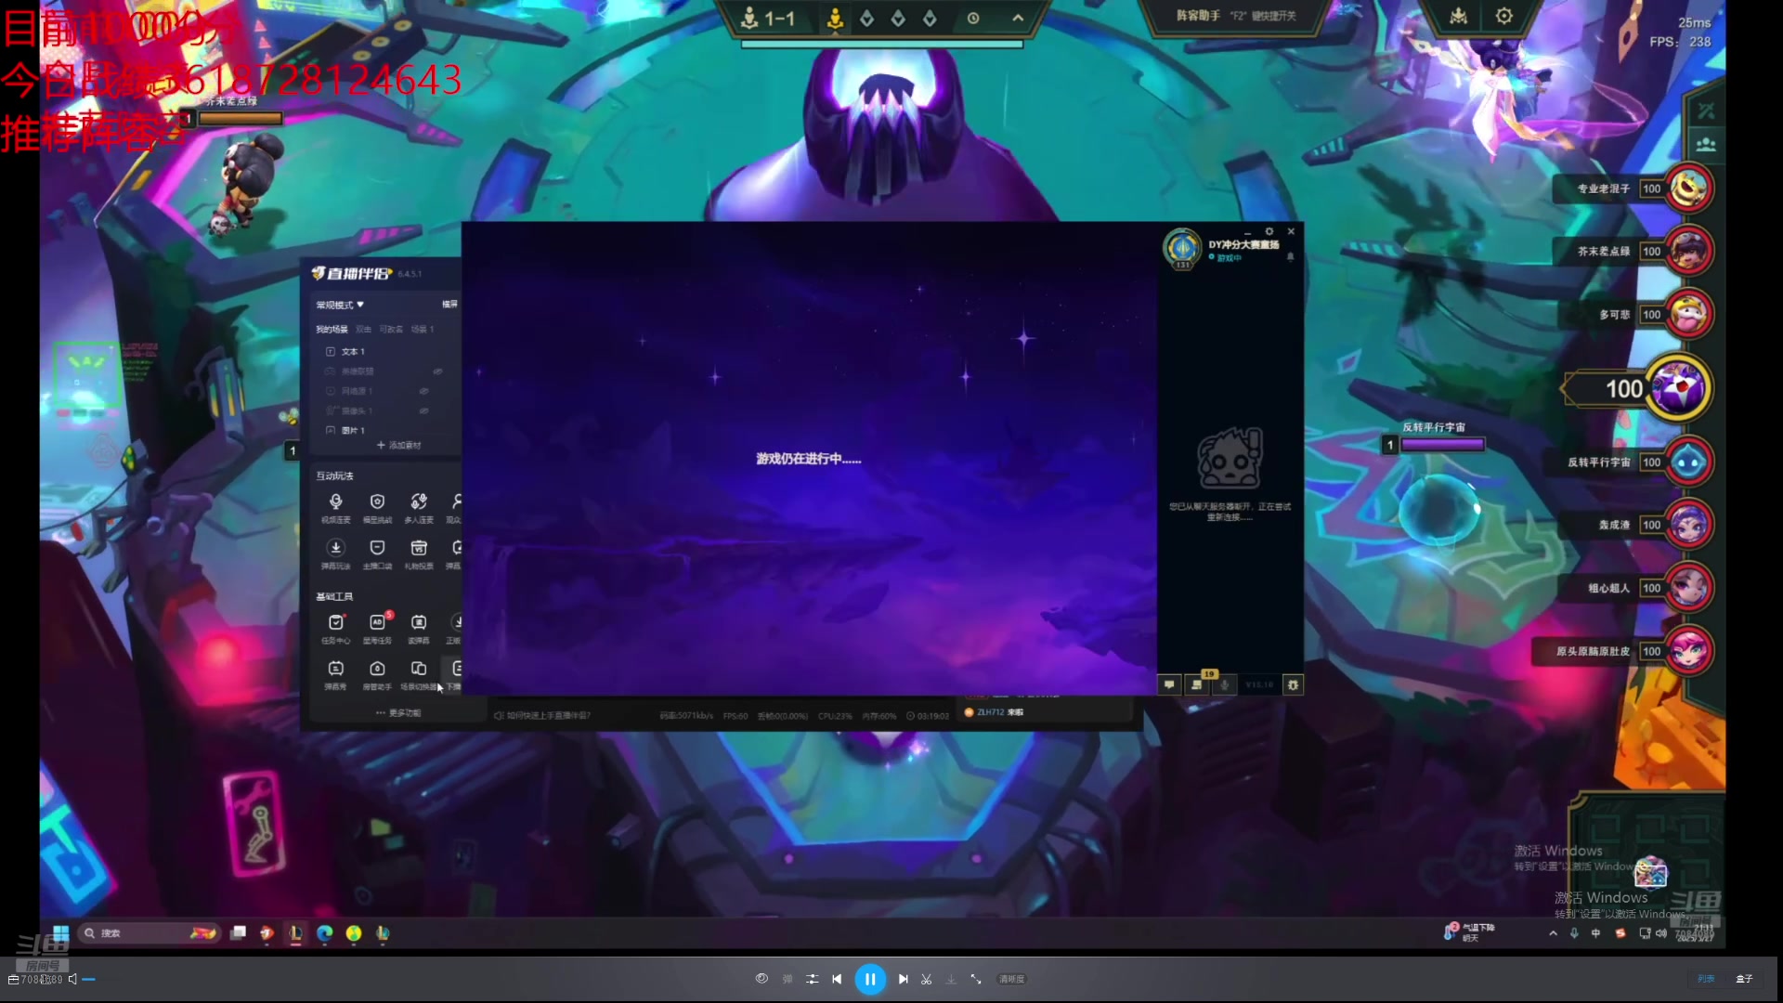Toggle the system tray microphone icon

tap(1574, 933)
